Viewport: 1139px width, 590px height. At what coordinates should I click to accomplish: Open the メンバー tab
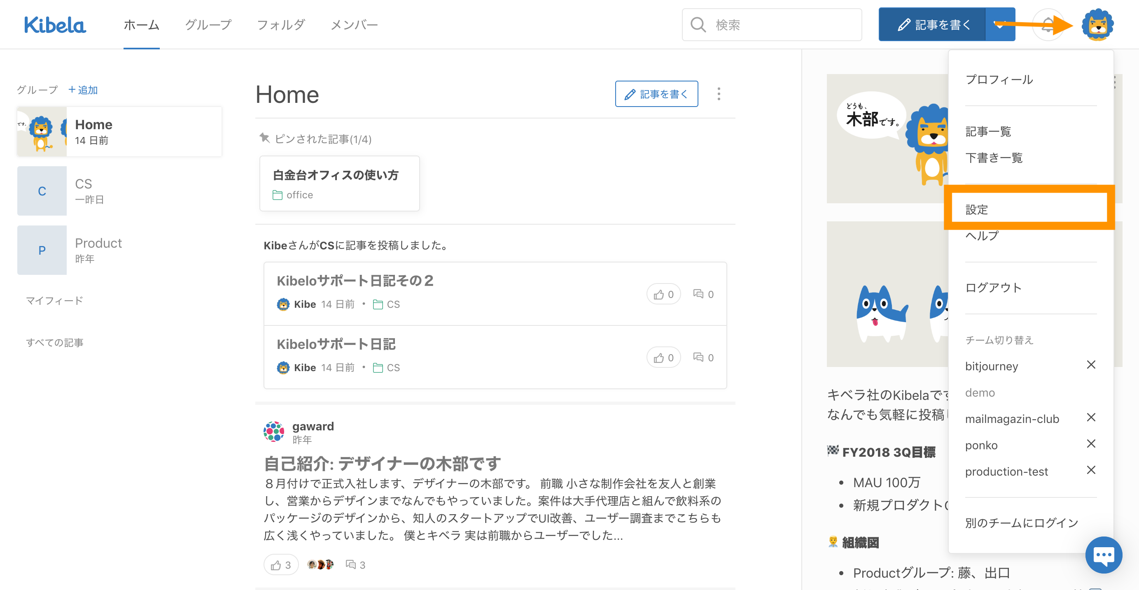tap(354, 25)
